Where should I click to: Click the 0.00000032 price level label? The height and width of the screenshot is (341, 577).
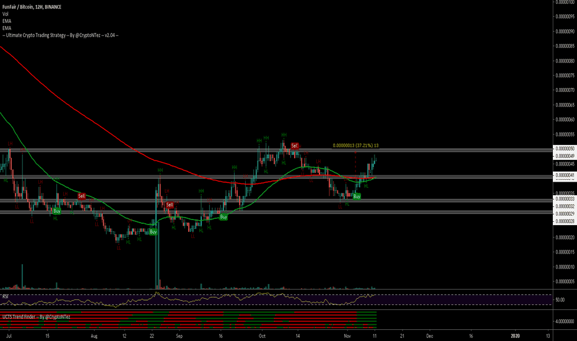(565, 206)
